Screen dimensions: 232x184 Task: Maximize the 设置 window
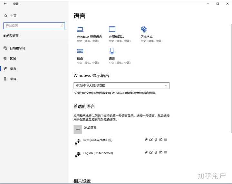pos(217,4)
